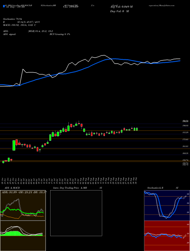Click the 'BUY Growing @ 1%' ADX signal

[x=60, y=34]
